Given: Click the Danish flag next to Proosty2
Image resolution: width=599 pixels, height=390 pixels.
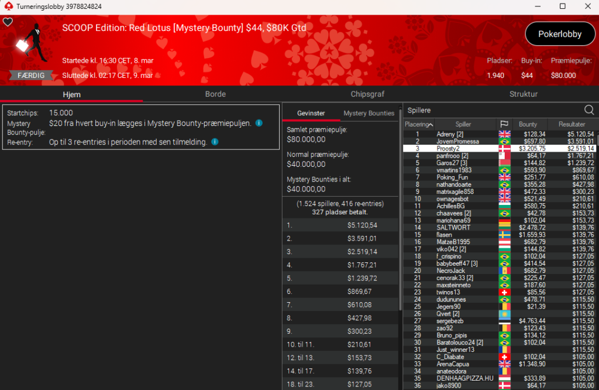Looking at the screenshot, I should point(504,149).
